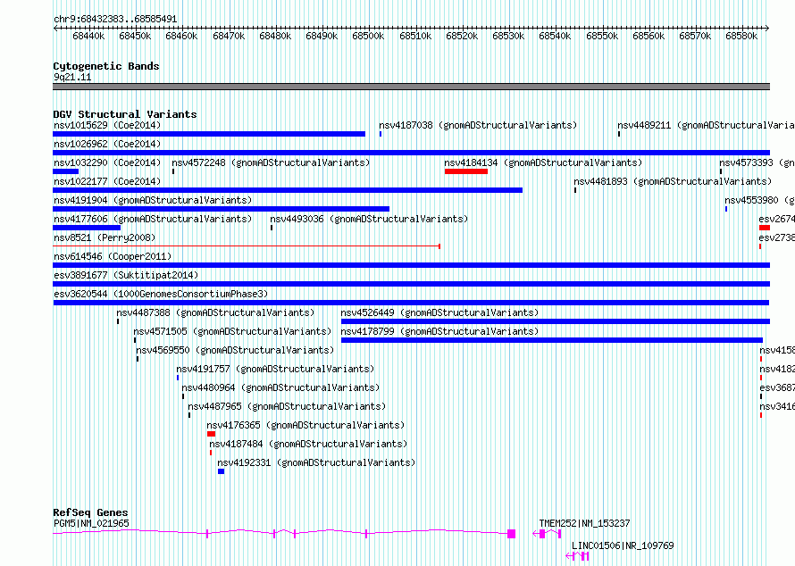This screenshot has width=795, height=566.
Task: Click esv3620544 1000GenomesConsortiumPhase3 label
Action: pyautogui.click(x=161, y=294)
